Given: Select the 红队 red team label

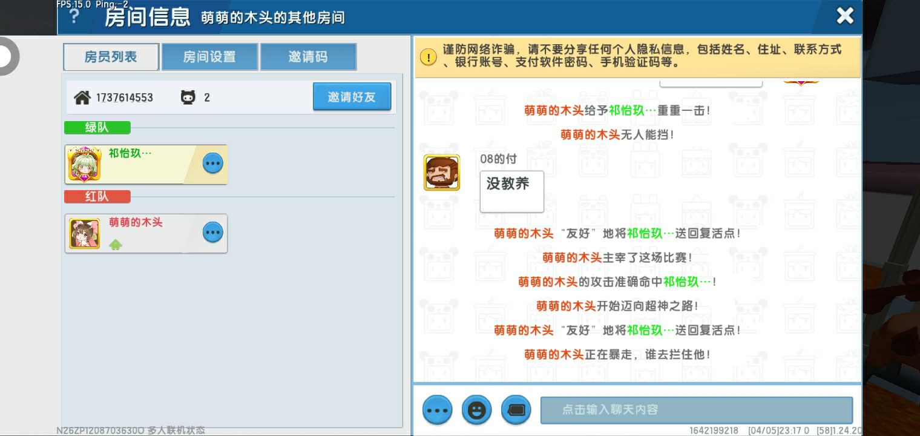Looking at the screenshot, I should click(x=97, y=197).
